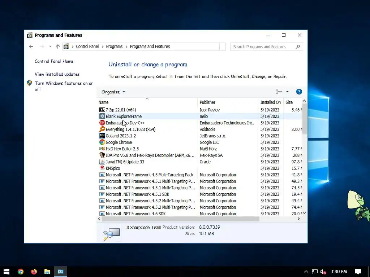
Task: Open the Action Center notification icon
Action: (x=358, y=272)
